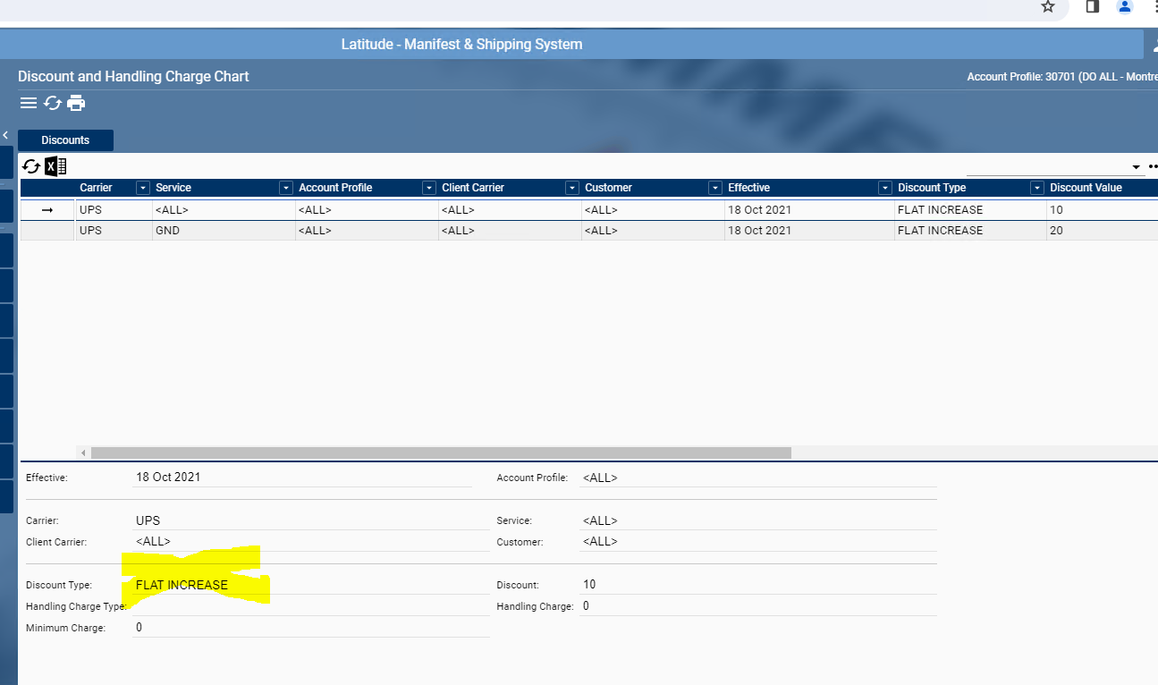Open the Service column filter dropdown

[x=285, y=188]
